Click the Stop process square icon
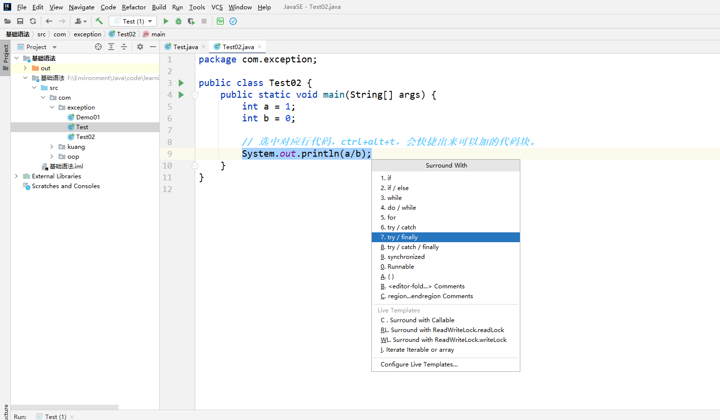 (x=204, y=21)
